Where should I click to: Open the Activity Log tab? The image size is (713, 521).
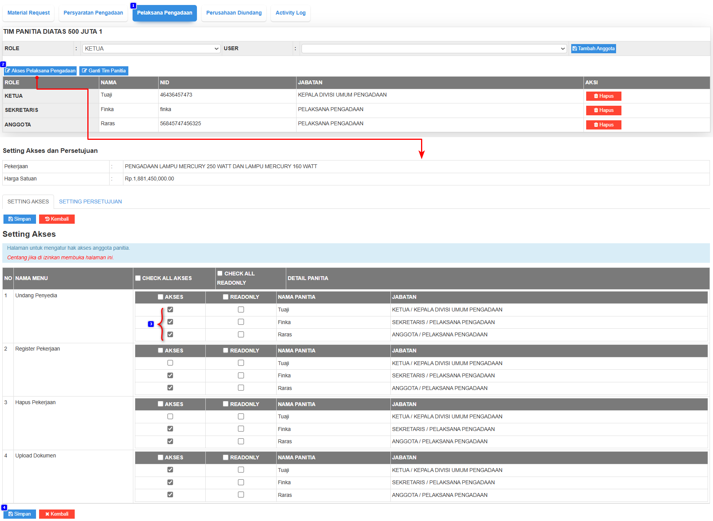pyautogui.click(x=290, y=13)
